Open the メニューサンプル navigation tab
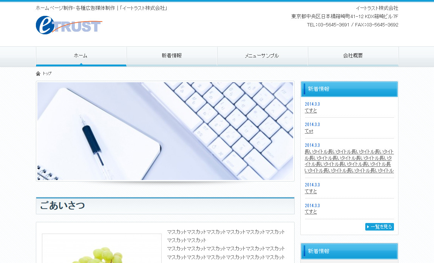Image resolution: width=434 pixels, height=263 pixels. [263, 56]
